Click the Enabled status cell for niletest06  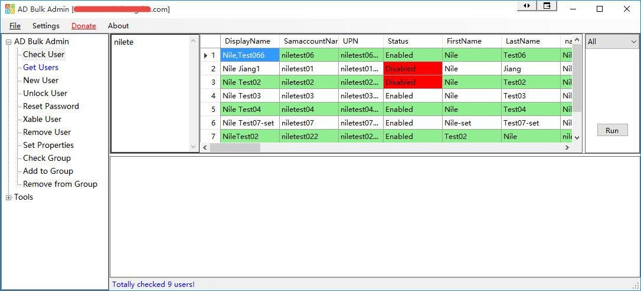413,55
